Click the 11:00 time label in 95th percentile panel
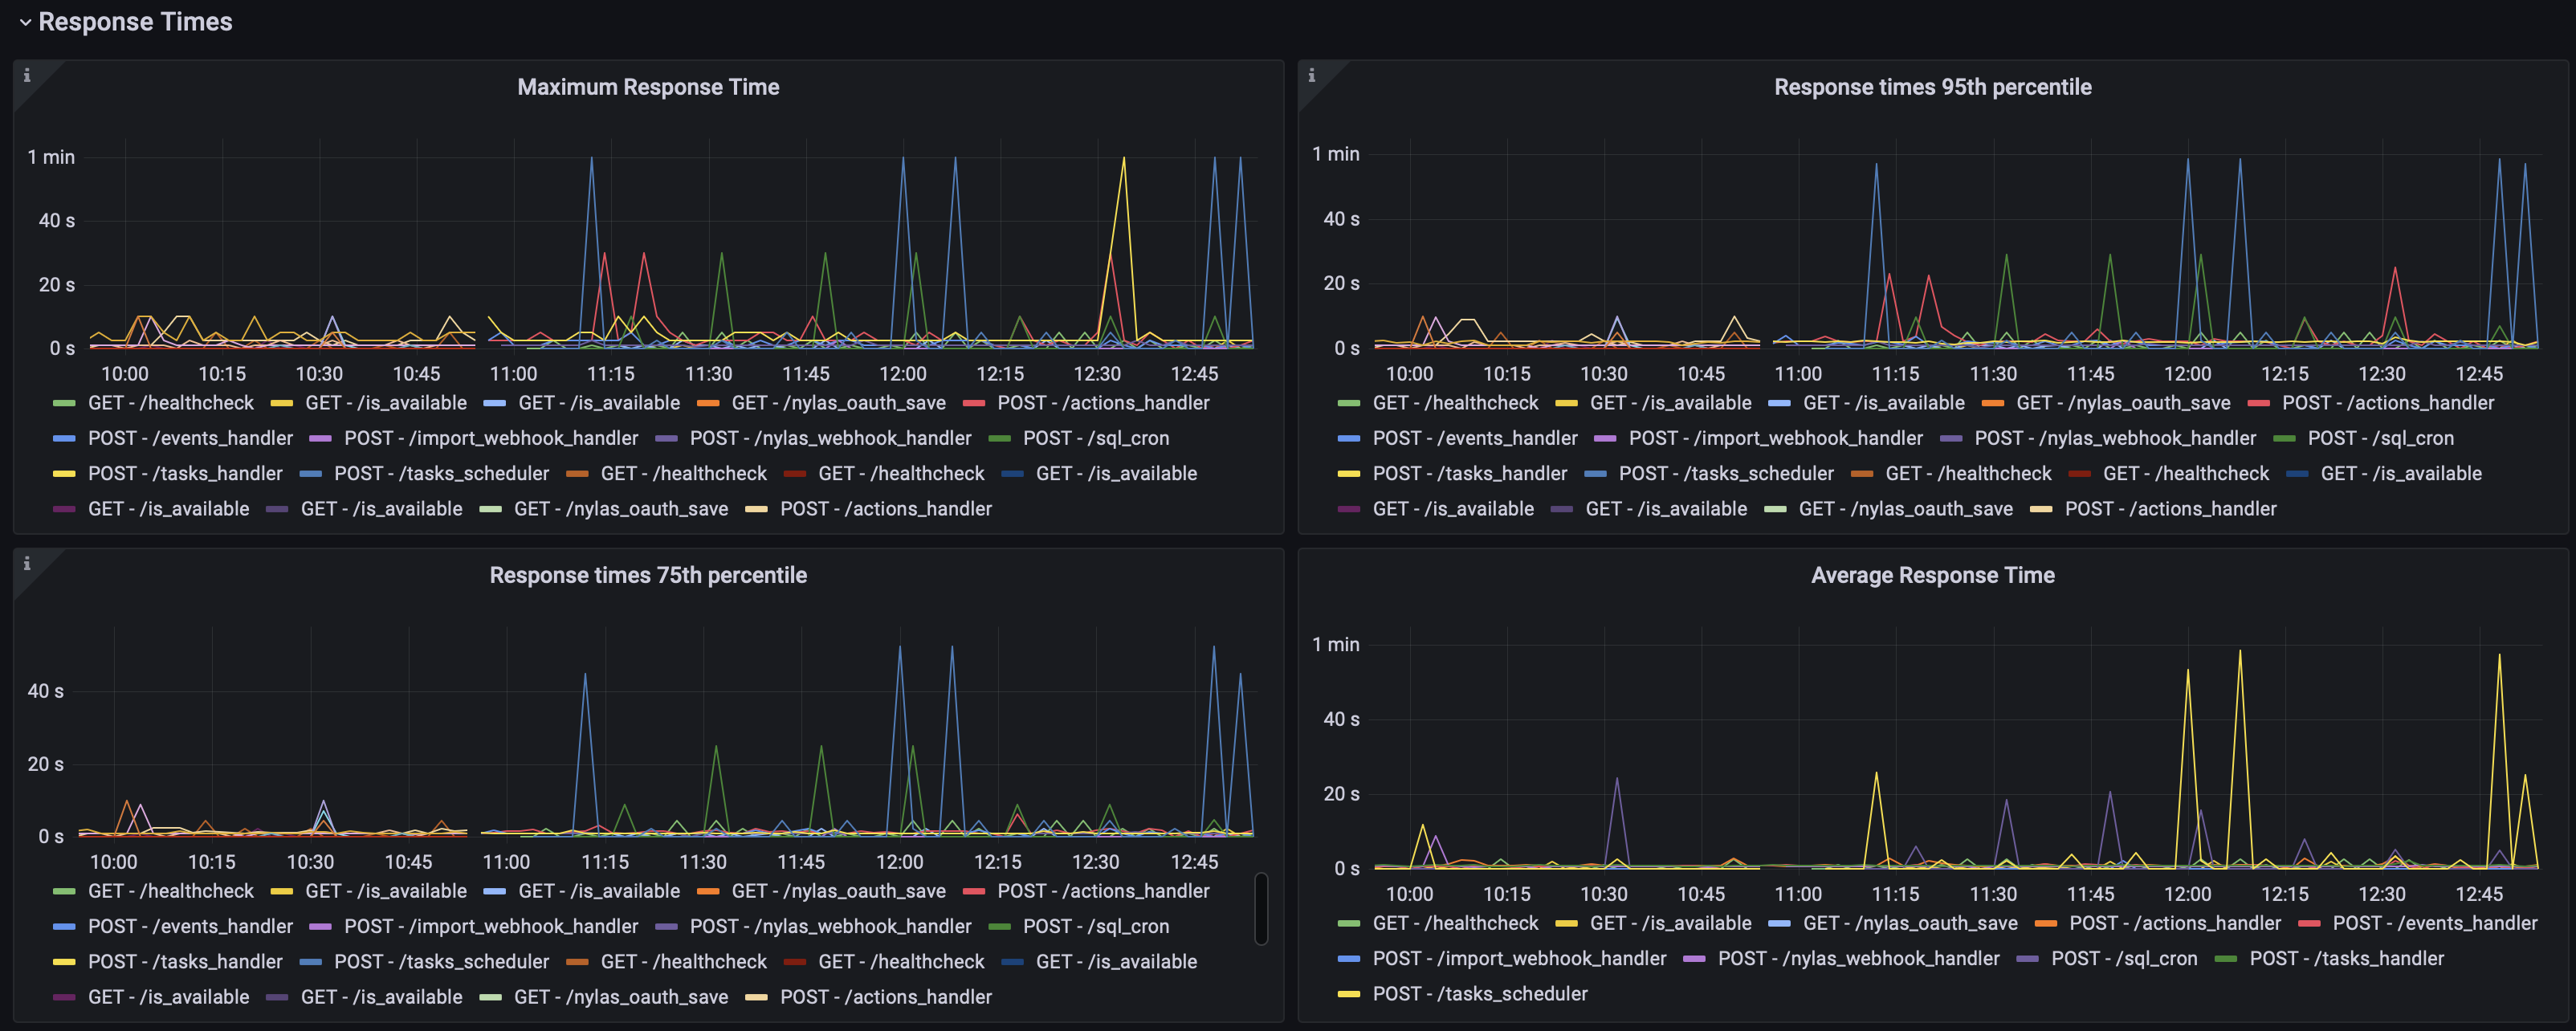The width and height of the screenshot is (2576, 1031). coord(1798,374)
